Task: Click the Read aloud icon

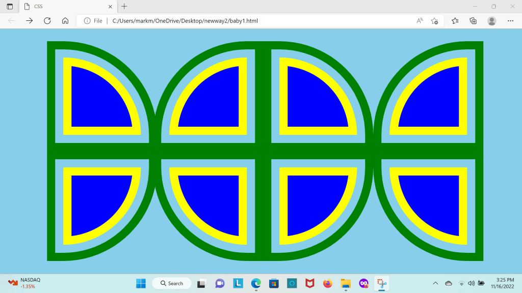Action: tap(420, 21)
